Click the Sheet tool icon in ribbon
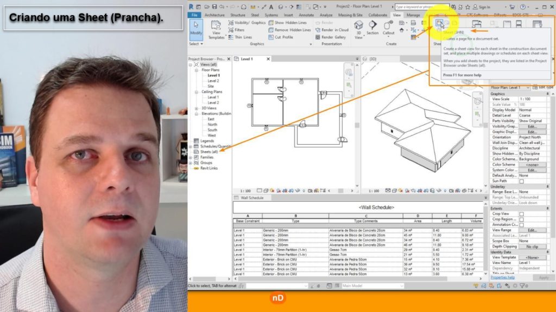556x312 pixels. (439, 24)
